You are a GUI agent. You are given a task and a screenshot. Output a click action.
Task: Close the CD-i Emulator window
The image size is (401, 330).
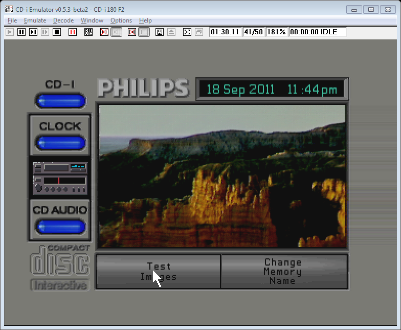coord(388,10)
